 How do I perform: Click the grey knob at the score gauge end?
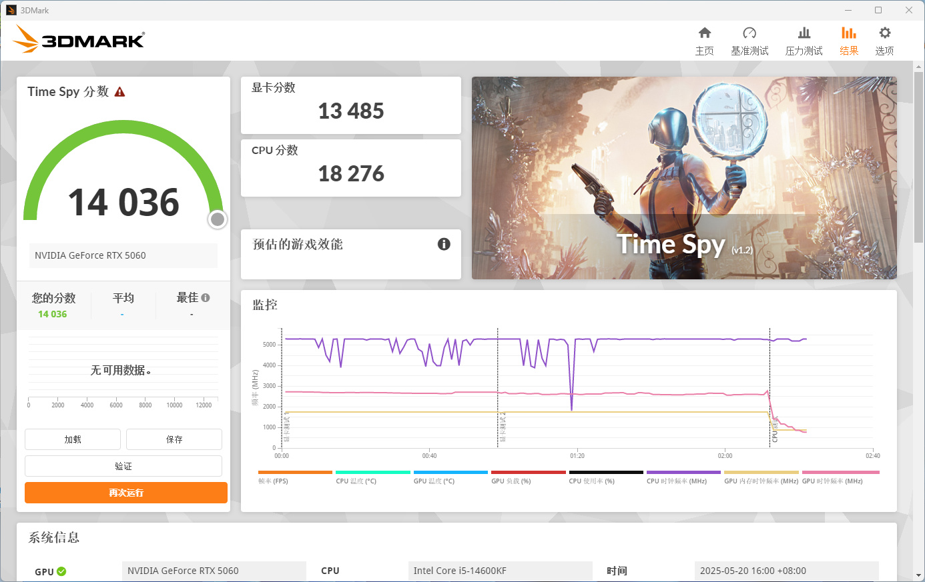(x=217, y=219)
